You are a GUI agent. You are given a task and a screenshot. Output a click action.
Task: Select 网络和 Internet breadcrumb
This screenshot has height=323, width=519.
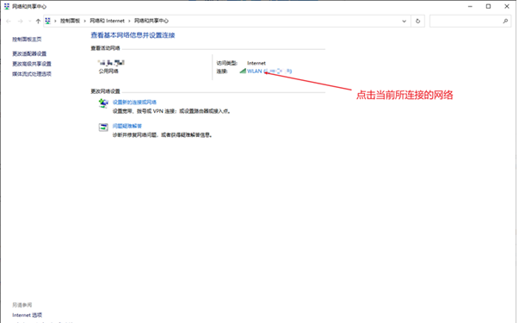[x=107, y=21]
